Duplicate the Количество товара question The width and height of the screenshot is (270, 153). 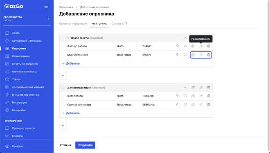click(x=193, y=105)
